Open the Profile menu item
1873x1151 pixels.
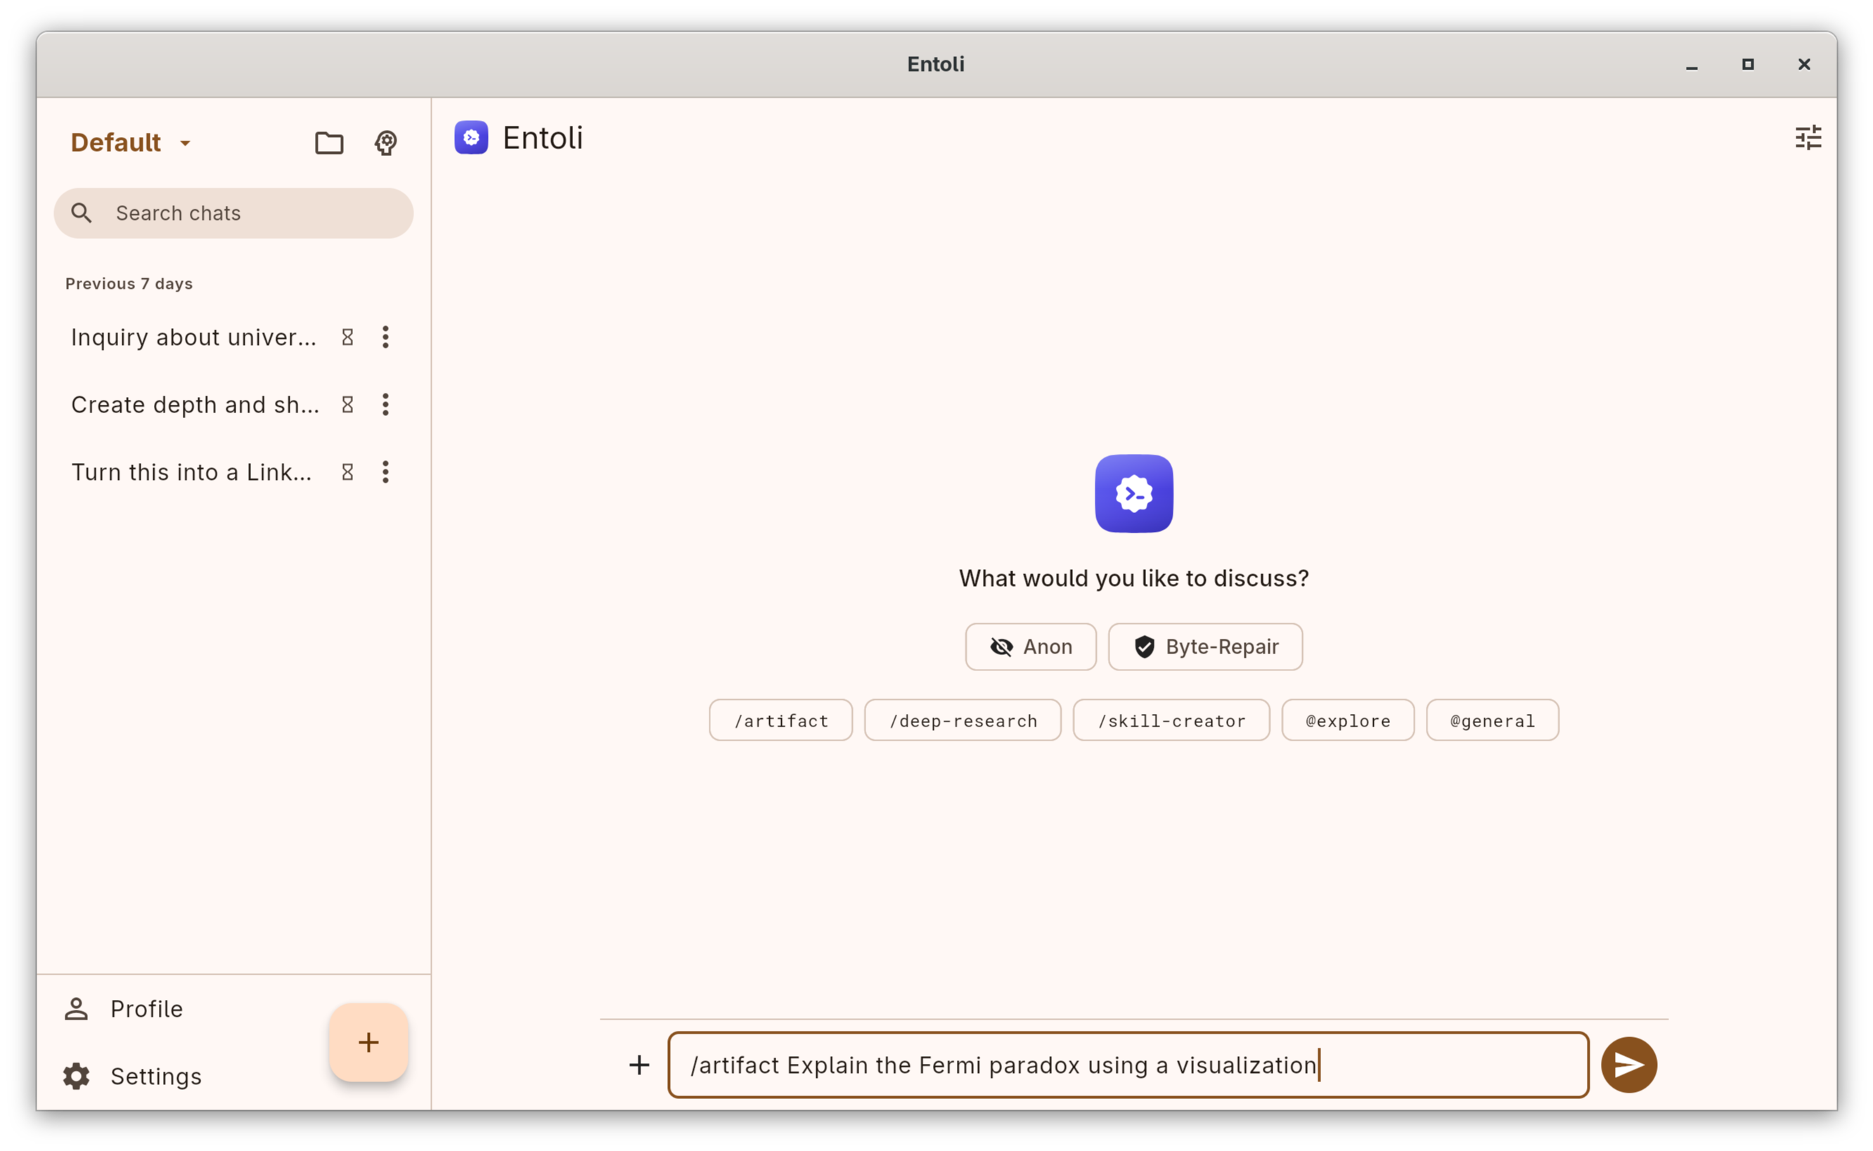(146, 1008)
